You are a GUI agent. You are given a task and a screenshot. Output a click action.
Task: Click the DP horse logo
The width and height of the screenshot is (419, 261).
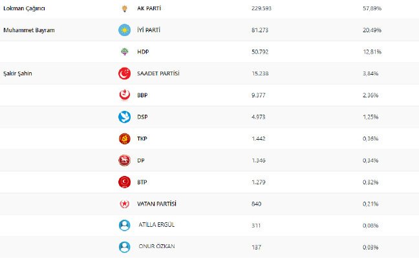click(124, 160)
